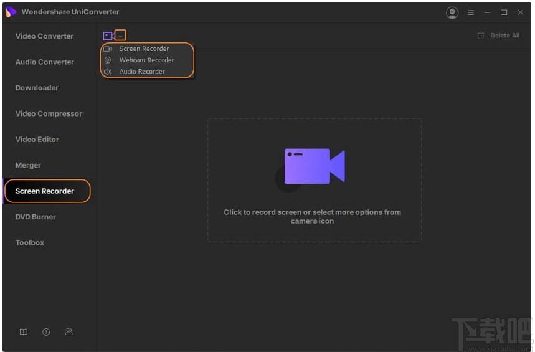
Task: Expand the recorder options dropdown arrow
Action: click(120, 36)
